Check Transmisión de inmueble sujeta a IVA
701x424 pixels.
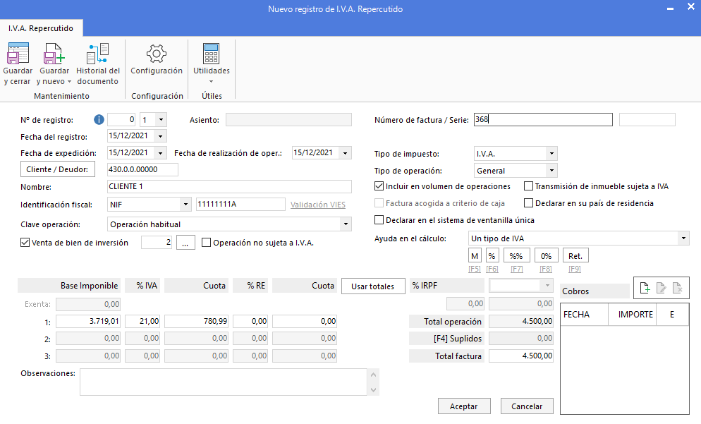[528, 186]
